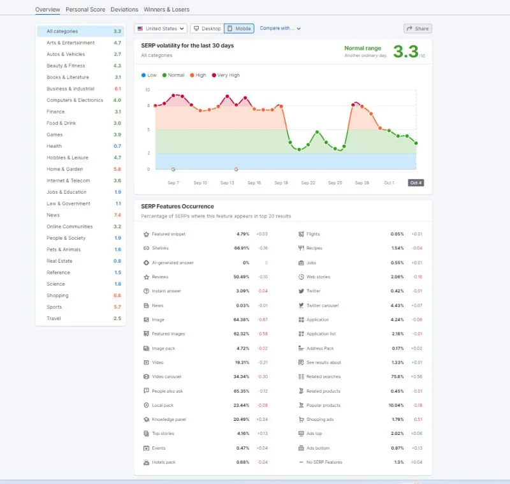The width and height of the screenshot is (510, 484).
Task: Click the Featured snippet icon
Action: click(146, 234)
